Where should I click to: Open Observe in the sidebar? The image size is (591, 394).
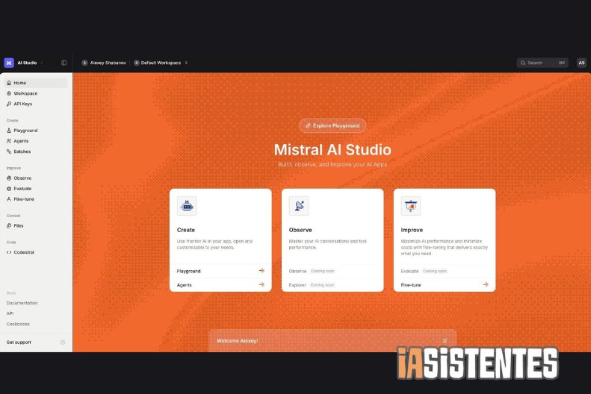coord(36,178)
